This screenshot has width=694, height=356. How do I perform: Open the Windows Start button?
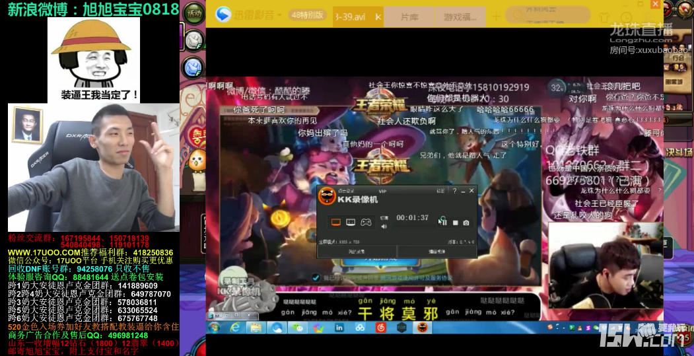(215, 328)
